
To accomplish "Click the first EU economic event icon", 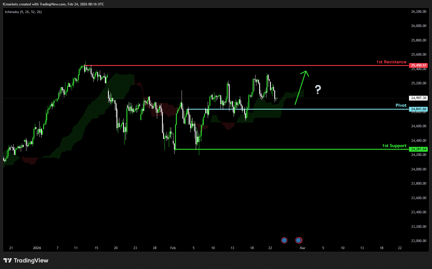I will pos(284,240).
